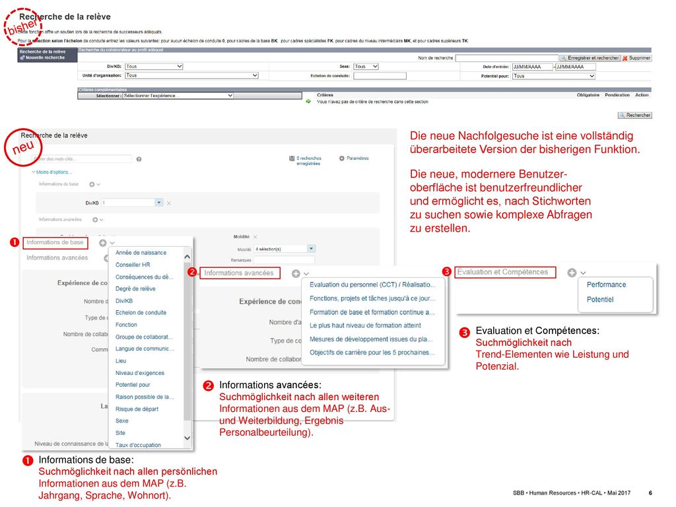Open the saved searches (0 recherches enregistrées) icon
This screenshot has height=507, width=676.
click(x=292, y=158)
